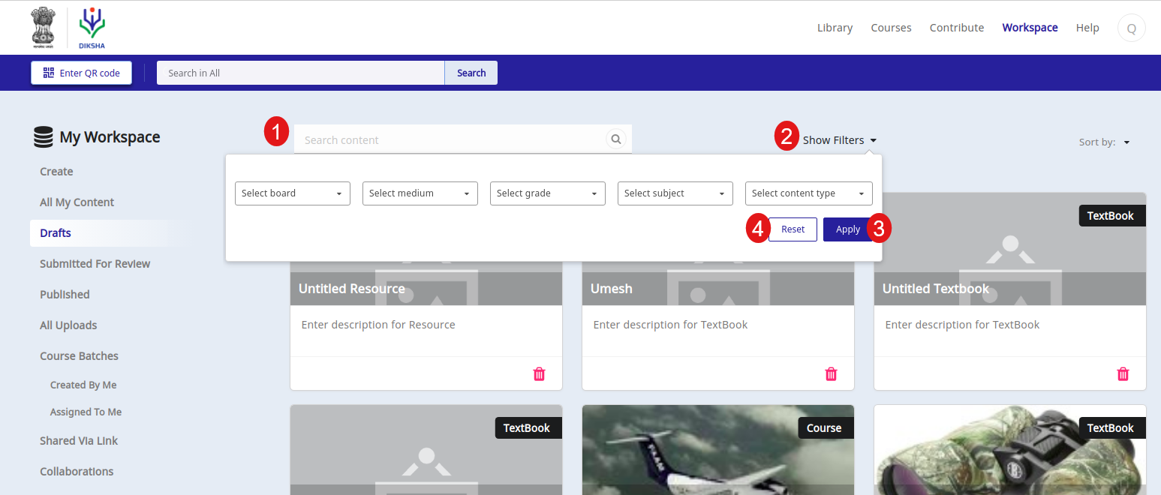The image size is (1161, 495).
Task: Collapse the Show Filters panel
Action: 839,140
